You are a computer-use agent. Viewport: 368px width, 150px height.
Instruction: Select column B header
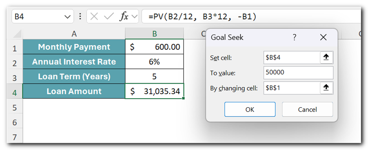point(155,34)
